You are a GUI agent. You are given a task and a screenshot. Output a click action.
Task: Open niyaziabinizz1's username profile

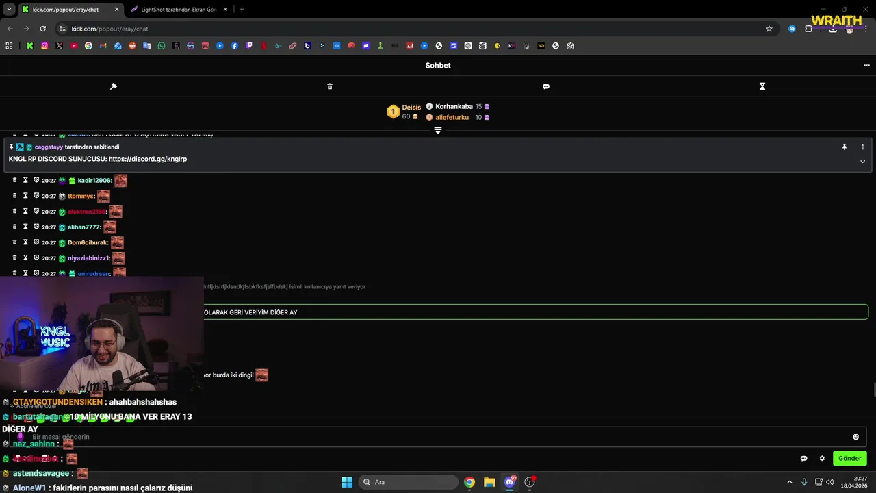pos(88,258)
